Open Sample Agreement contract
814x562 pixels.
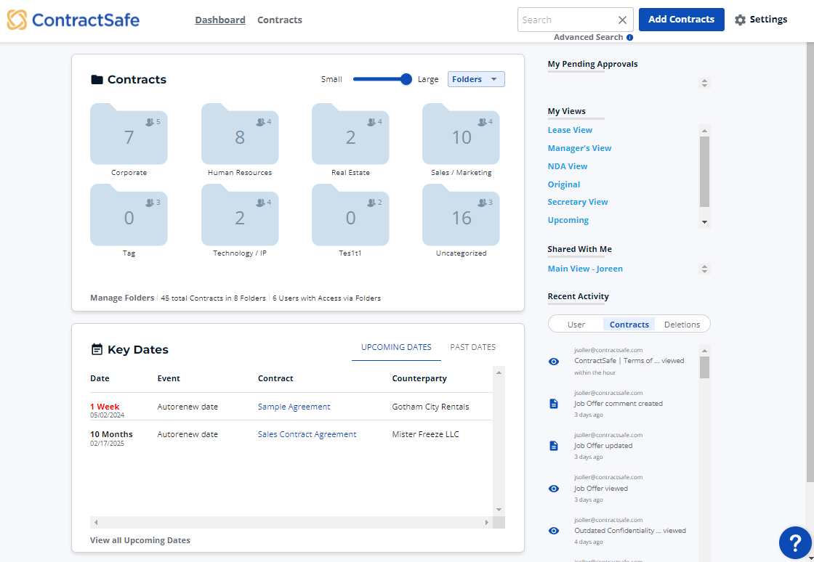point(294,407)
